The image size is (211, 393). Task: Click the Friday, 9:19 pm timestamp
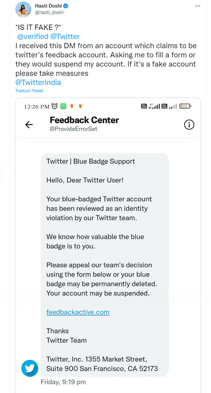[x=63, y=382]
